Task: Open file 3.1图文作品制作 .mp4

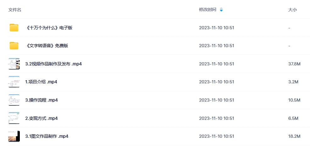Action: tap(47, 136)
